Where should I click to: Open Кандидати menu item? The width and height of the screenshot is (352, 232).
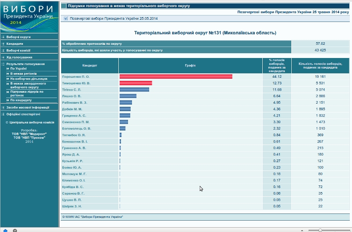click(15, 43)
